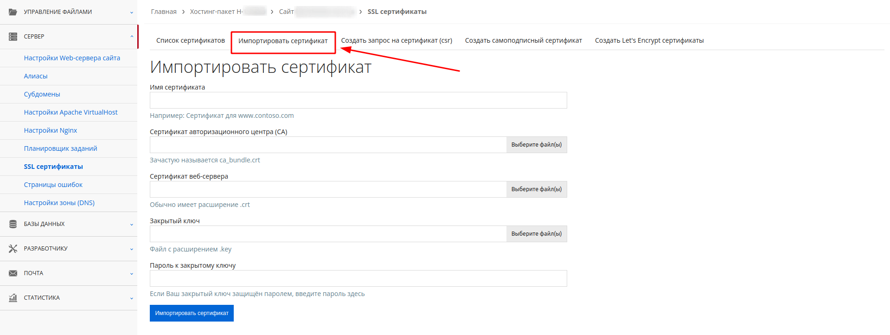Collapse the Сервер section chevron
This screenshot has width=890, height=335.
click(x=132, y=36)
